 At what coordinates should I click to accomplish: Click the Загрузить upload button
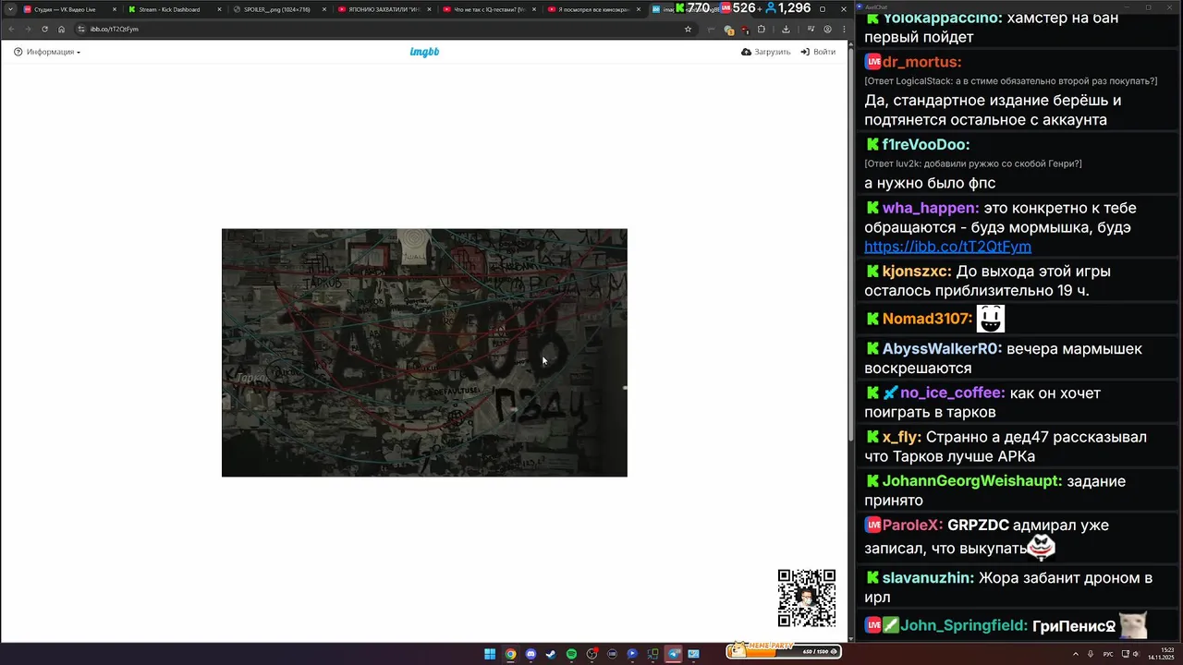tap(766, 52)
